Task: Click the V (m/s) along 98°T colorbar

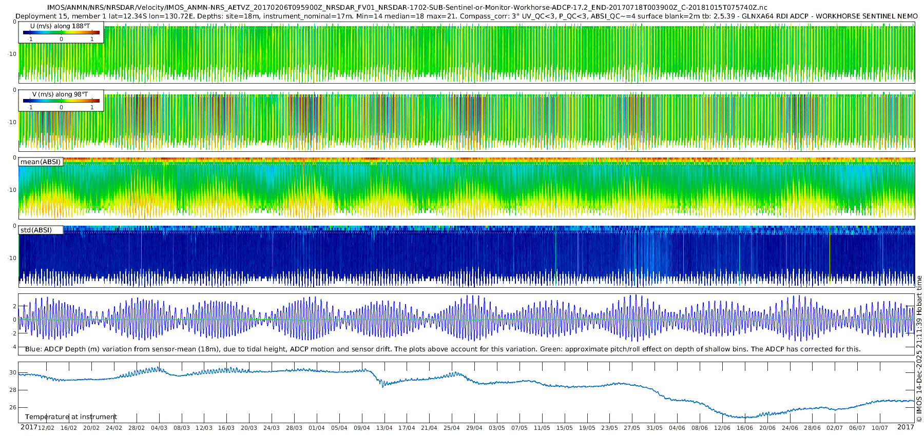Action: (x=61, y=101)
